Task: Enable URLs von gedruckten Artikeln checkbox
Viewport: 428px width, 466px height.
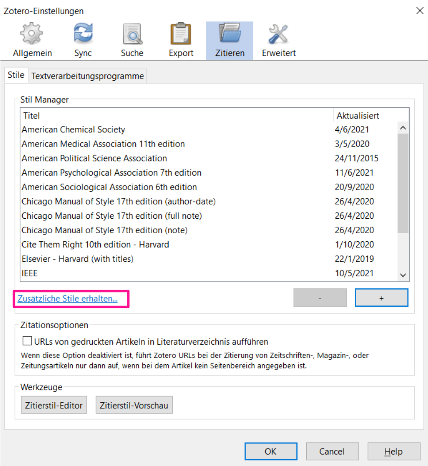Action: [x=27, y=340]
